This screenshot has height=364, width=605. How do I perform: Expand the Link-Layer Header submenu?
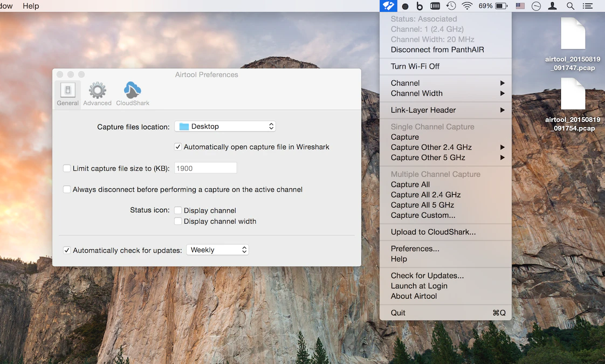445,110
